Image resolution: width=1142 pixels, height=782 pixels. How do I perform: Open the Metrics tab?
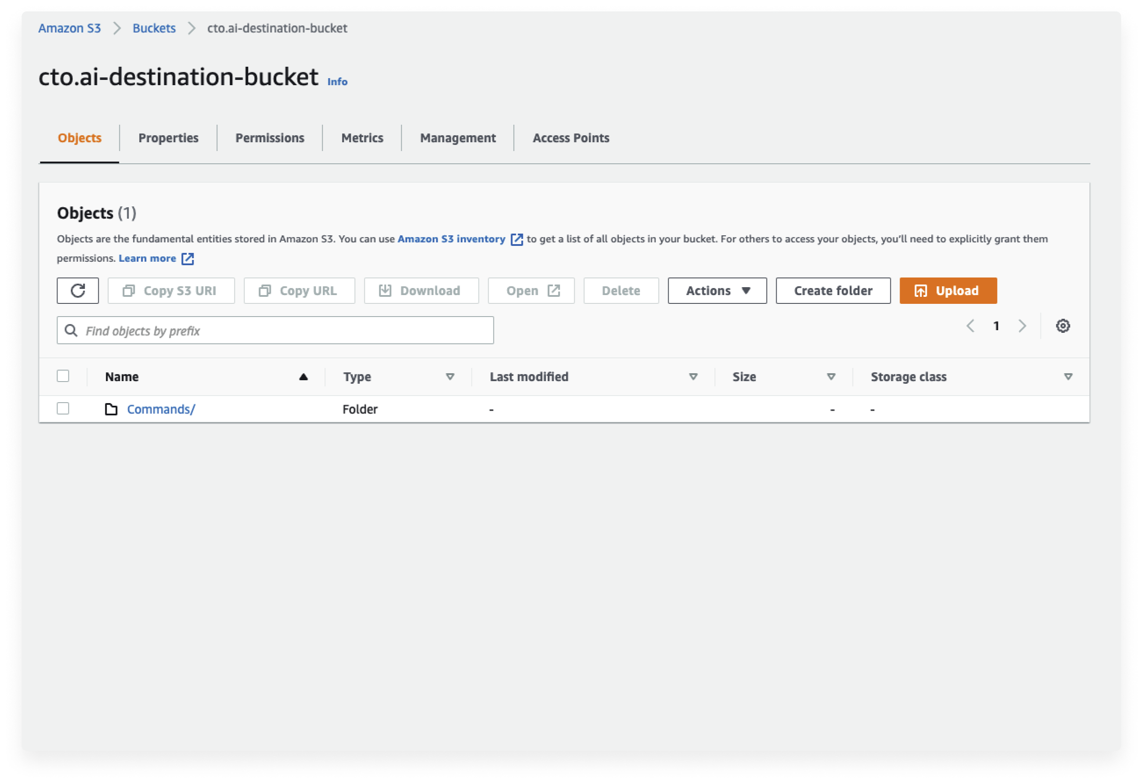coord(362,138)
